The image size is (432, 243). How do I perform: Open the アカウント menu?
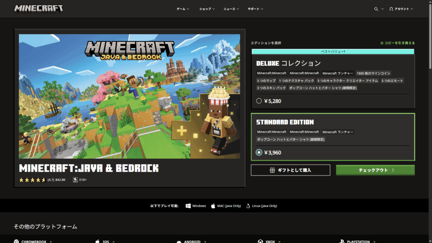[401, 9]
